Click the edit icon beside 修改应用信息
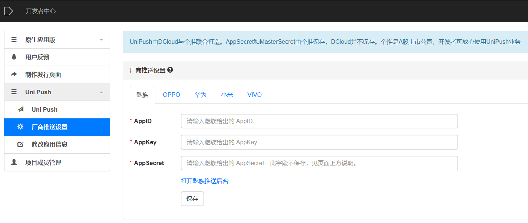The image size is (528, 223). point(20,144)
